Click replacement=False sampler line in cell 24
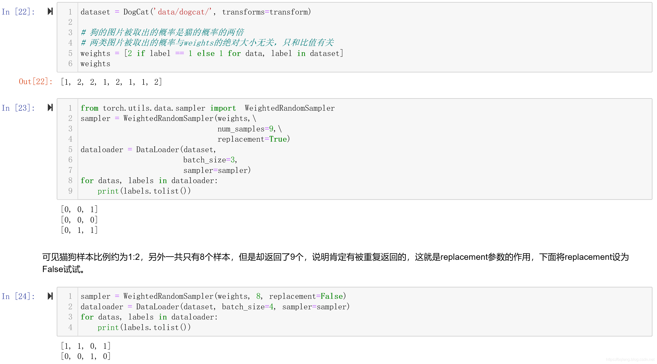657x364 pixels. (x=213, y=296)
